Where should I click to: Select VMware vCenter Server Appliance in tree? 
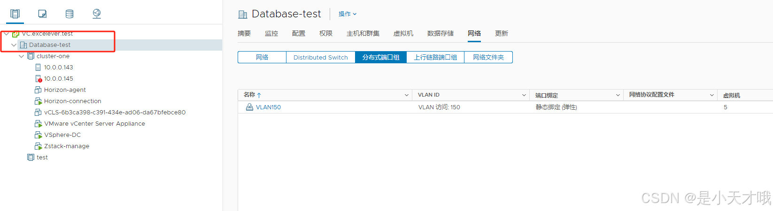[94, 124]
